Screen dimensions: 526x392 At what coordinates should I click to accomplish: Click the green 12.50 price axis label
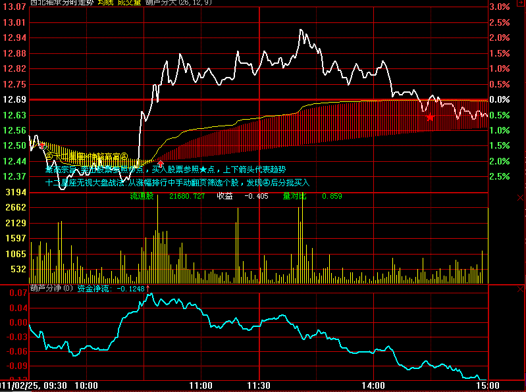14,146
